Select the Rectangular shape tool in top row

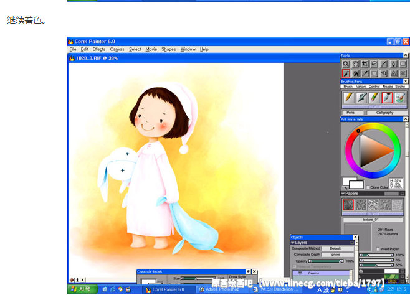coord(403,64)
